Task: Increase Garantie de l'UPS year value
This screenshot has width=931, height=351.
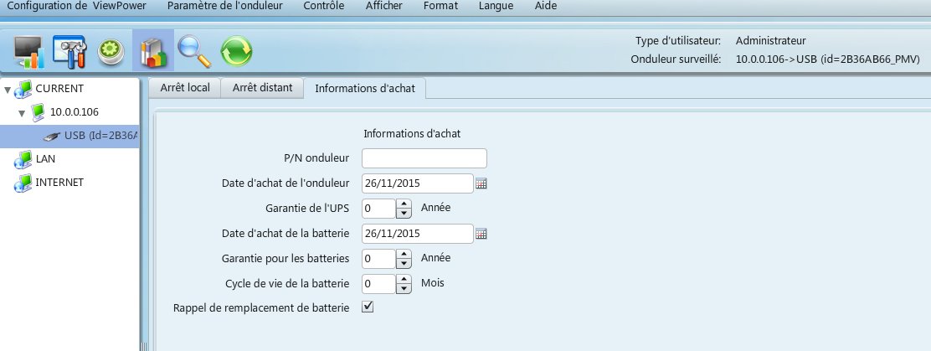Action: (x=404, y=204)
